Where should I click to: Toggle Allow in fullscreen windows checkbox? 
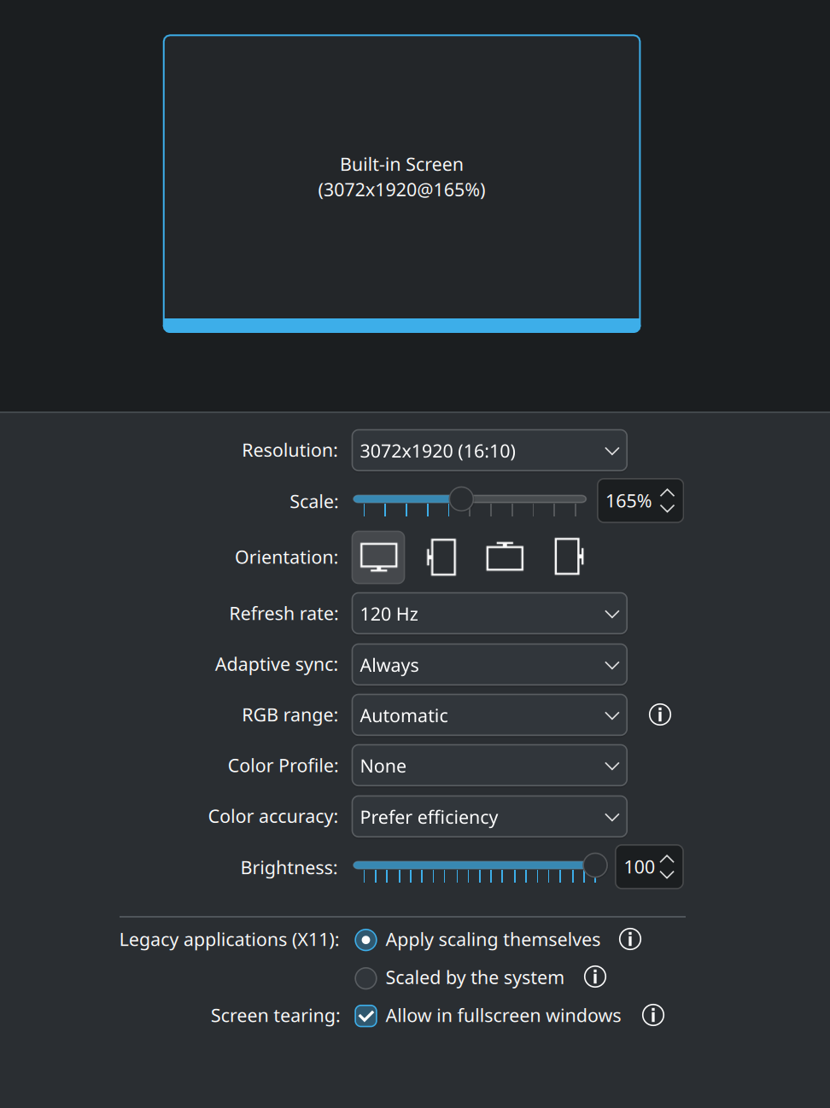pyautogui.click(x=365, y=1016)
